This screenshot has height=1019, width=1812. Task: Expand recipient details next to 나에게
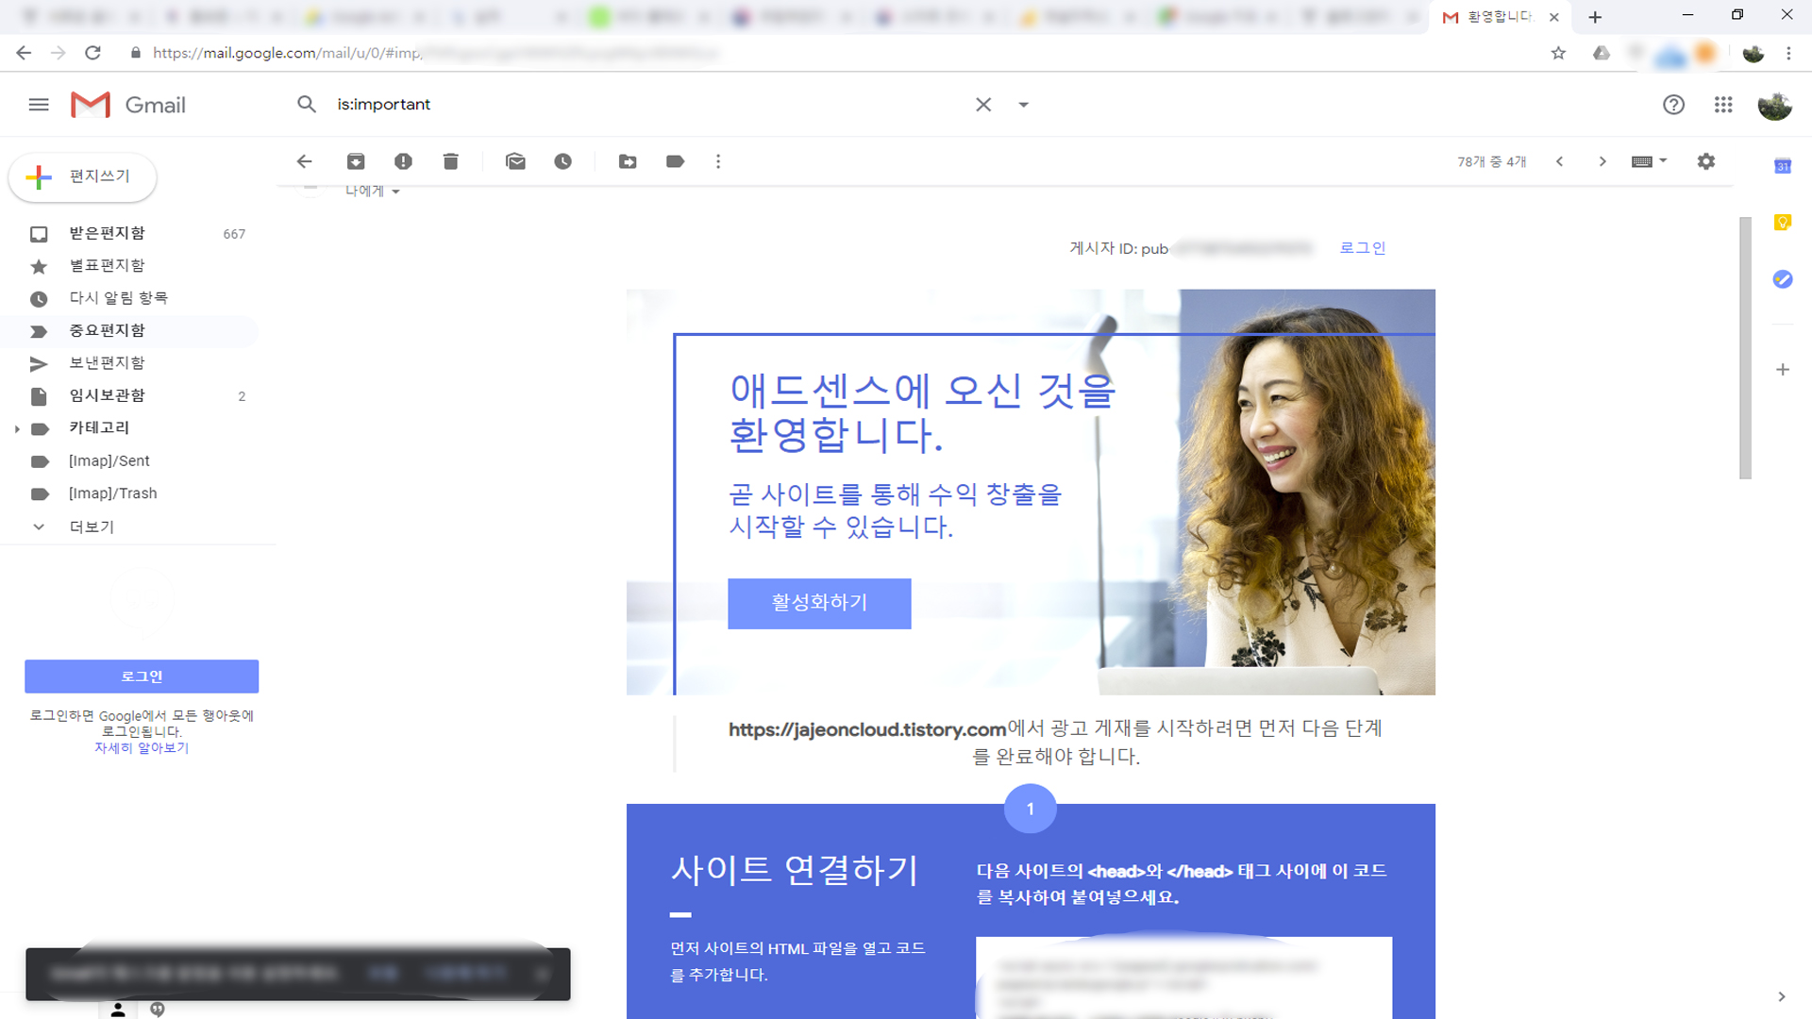pos(395,192)
